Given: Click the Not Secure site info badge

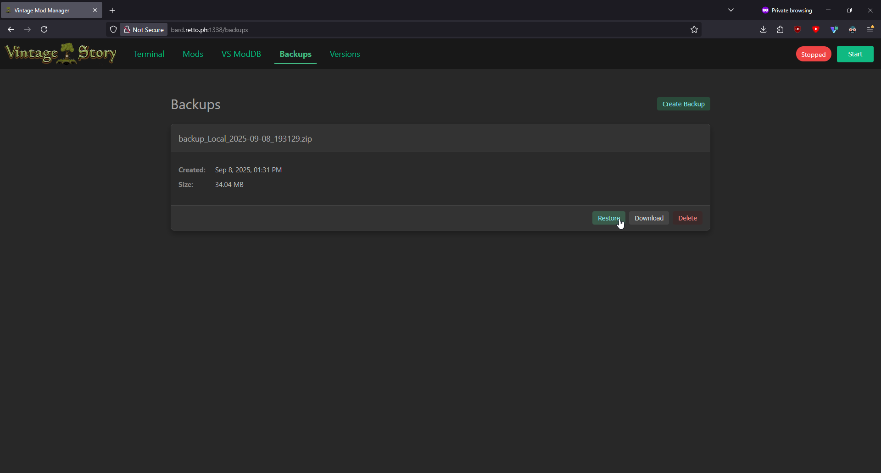Looking at the screenshot, I should tap(144, 29).
